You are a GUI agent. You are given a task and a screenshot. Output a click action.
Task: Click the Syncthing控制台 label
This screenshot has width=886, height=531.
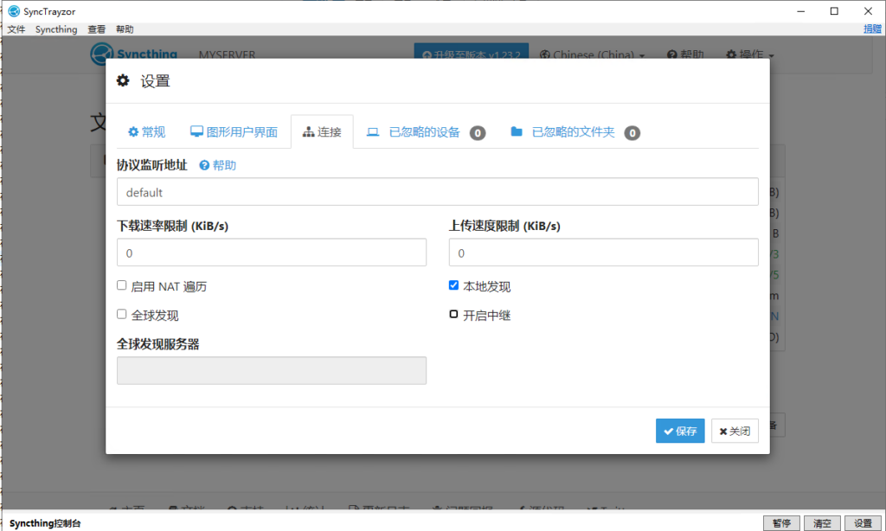(x=45, y=523)
